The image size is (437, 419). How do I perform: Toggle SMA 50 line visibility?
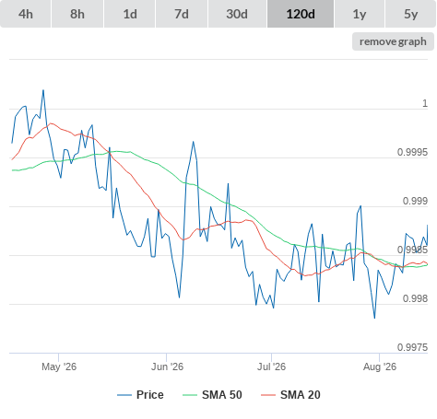pyautogui.click(x=222, y=395)
